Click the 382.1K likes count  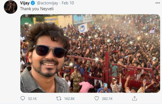tap(107, 98)
